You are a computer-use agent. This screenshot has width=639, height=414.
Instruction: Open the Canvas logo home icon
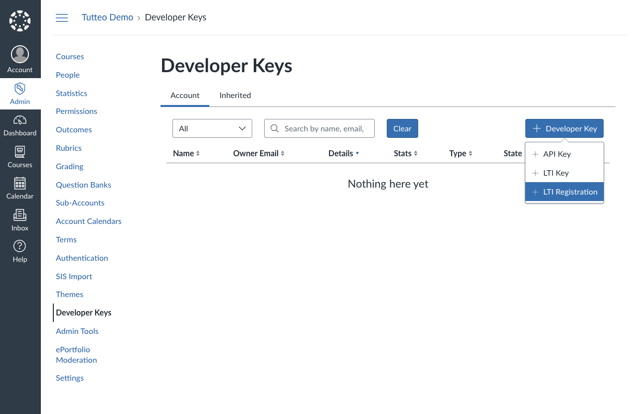[20, 20]
